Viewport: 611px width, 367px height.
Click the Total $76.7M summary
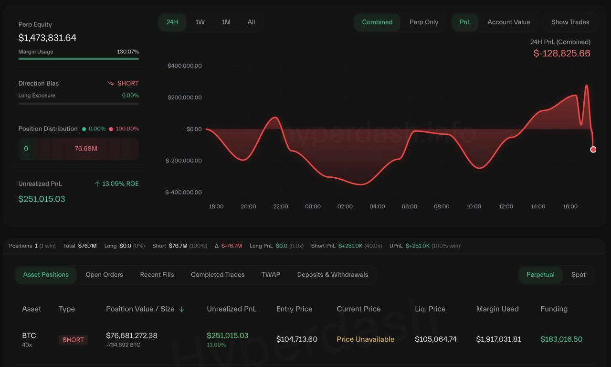pos(80,246)
